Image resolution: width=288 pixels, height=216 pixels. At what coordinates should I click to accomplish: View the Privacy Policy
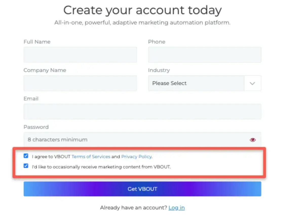click(x=136, y=156)
